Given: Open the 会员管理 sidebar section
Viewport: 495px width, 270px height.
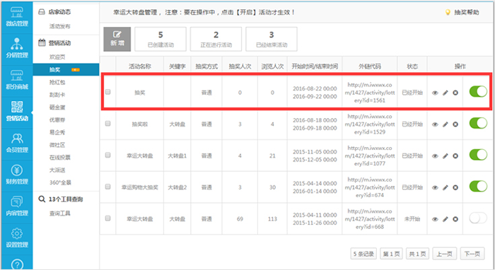Looking at the screenshot, I should (x=17, y=143).
